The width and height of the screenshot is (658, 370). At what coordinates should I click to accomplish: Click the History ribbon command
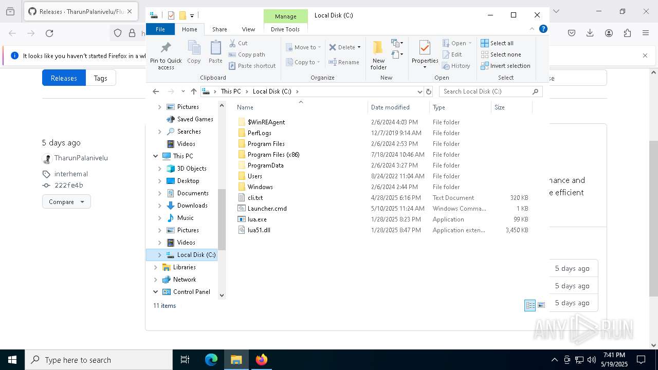[x=456, y=66]
